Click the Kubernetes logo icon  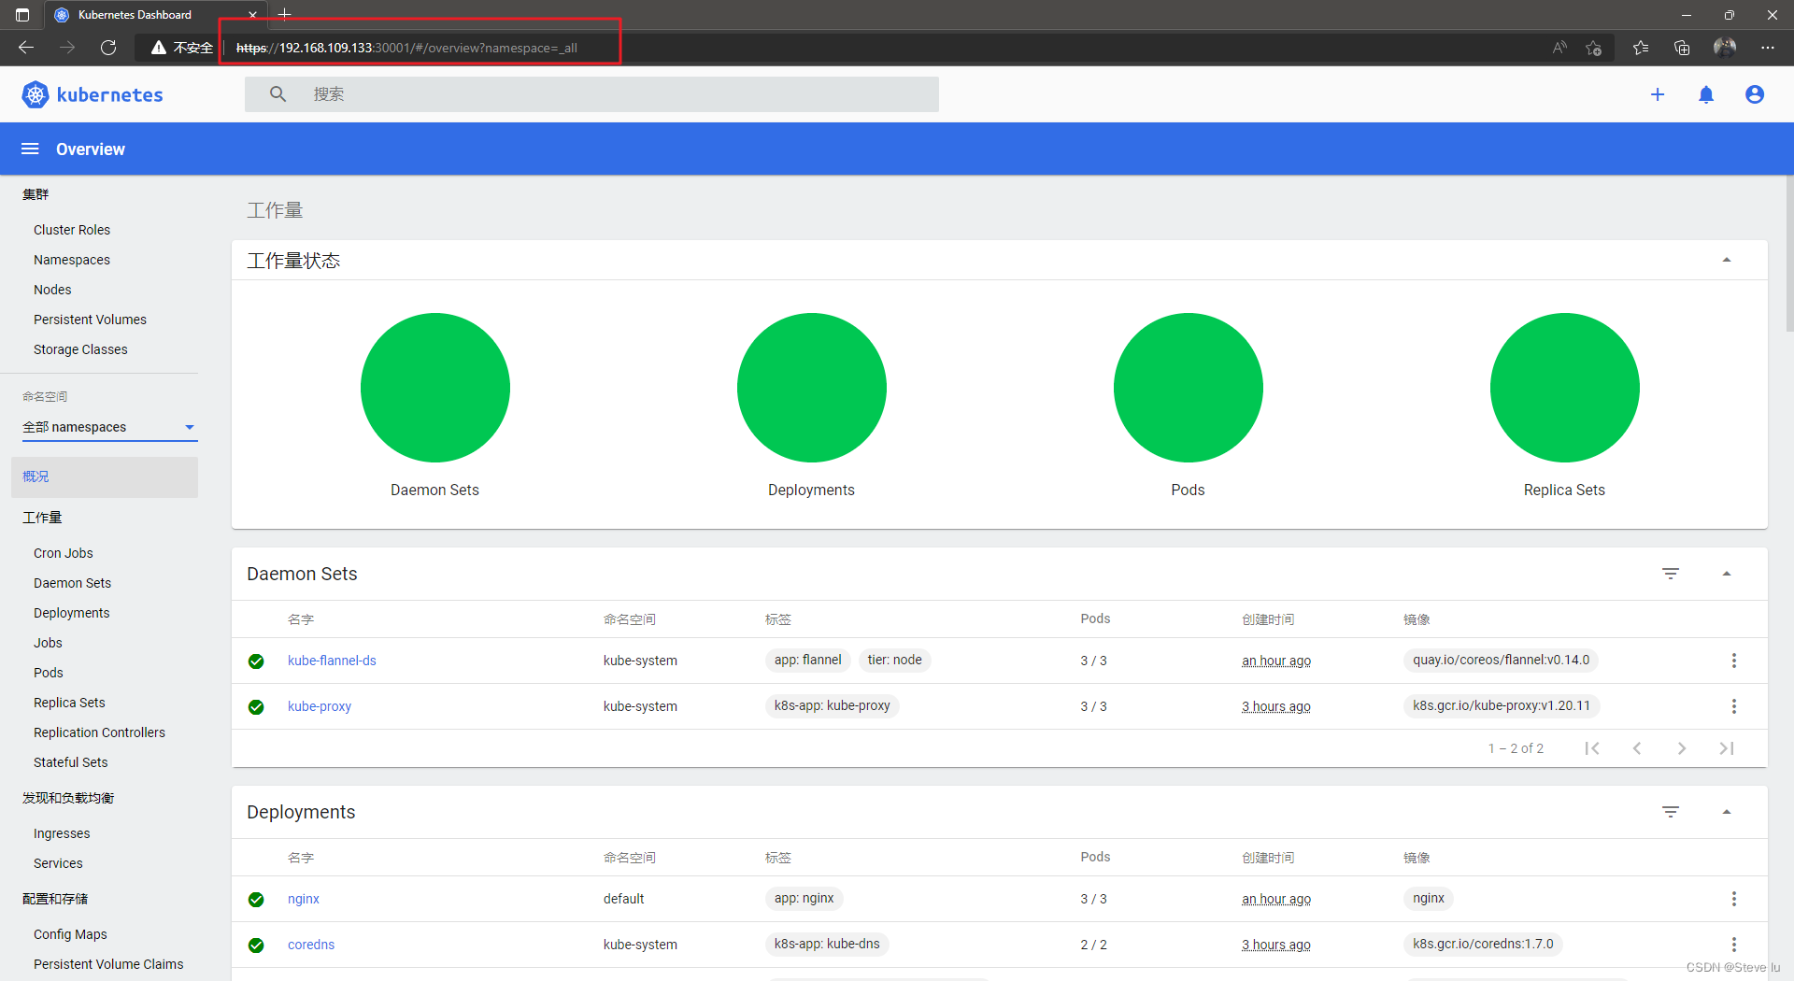pyautogui.click(x=36, y=94)
